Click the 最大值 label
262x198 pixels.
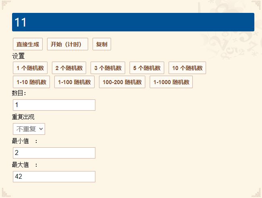point(21,165)
